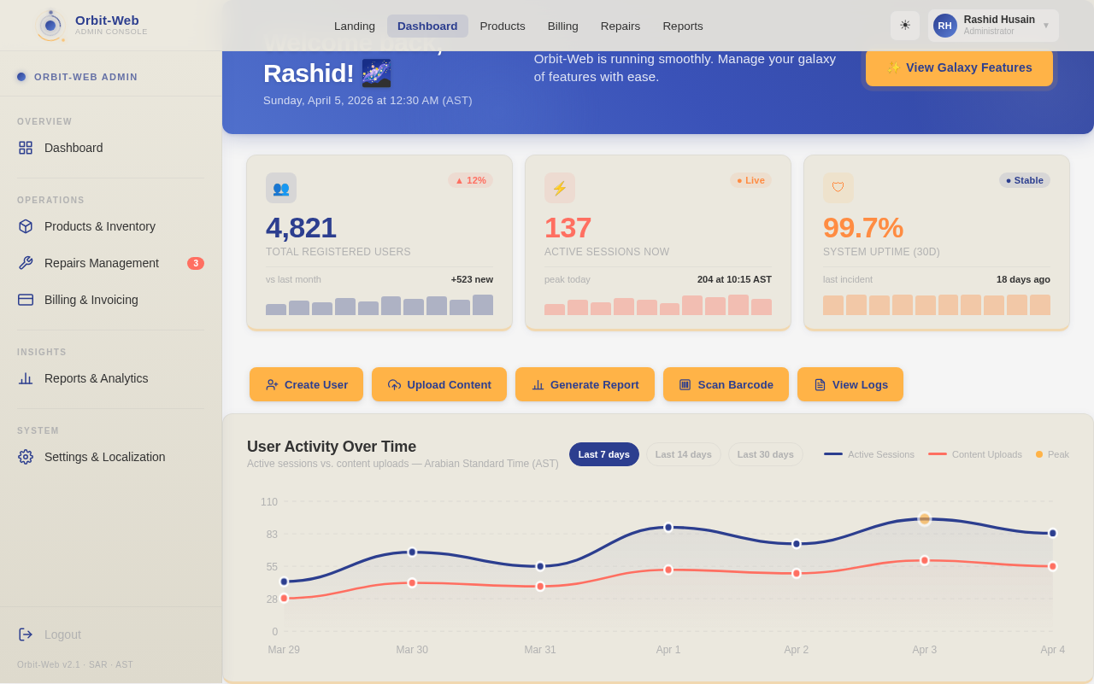Viewport: 1094px width, 684px height.
Task: Click the Logout text link
Action: [62, 634]
